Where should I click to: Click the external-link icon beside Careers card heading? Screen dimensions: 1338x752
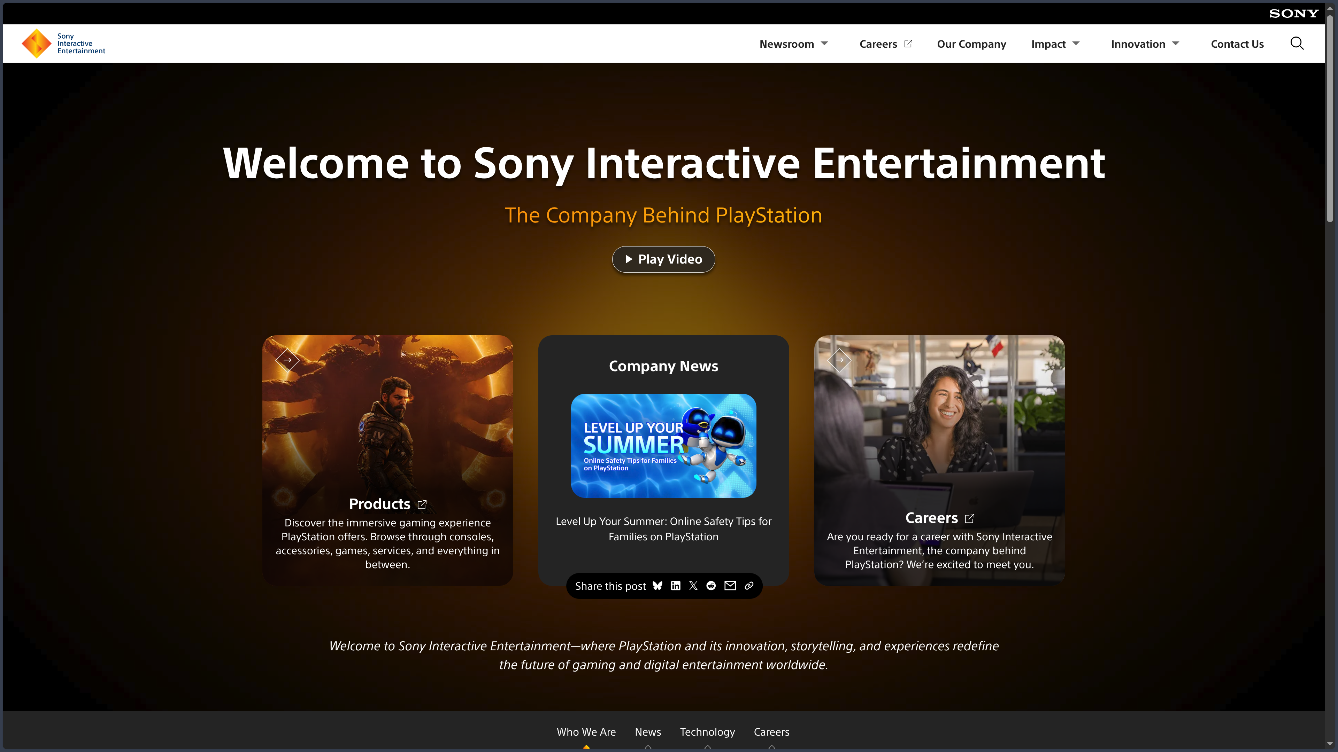pos(969,518)
